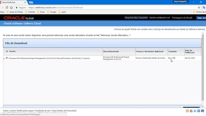The width and height of the screenshot is (206, 116).
Task: Click the secure padlock icon in address bar
Action: point(16,8)
